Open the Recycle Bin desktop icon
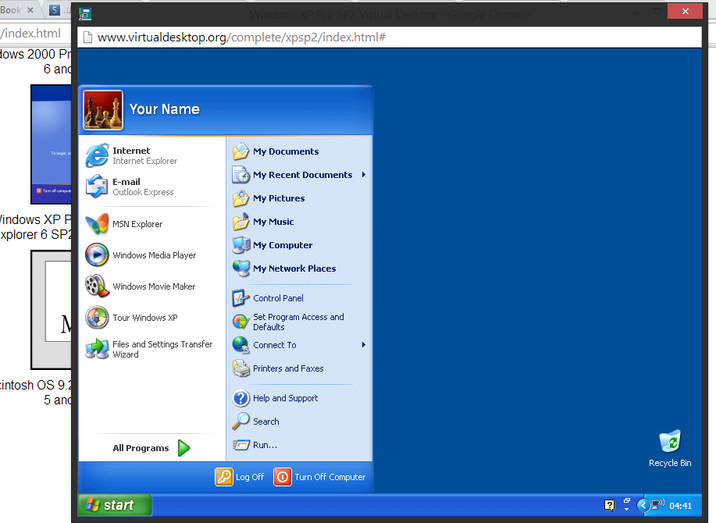716x523 pixels. tap(669, 443)
